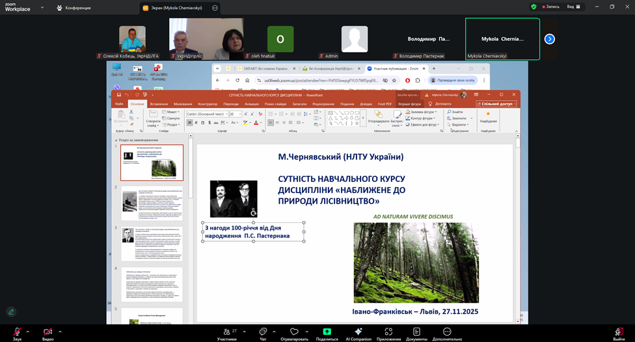Screen dimensions: 635x342
Task: Select Mykola Cherniavskyi's participant tile
Action: [502, 39]
